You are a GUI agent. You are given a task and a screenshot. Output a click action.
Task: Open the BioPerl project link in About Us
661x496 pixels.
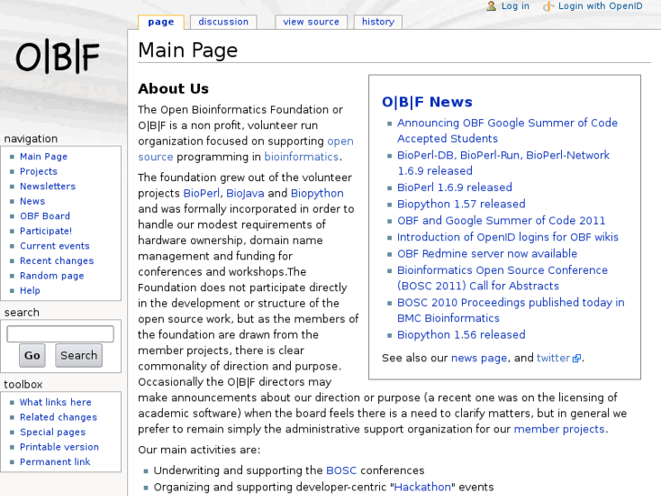pyautogui.click(x=202, y=193)
